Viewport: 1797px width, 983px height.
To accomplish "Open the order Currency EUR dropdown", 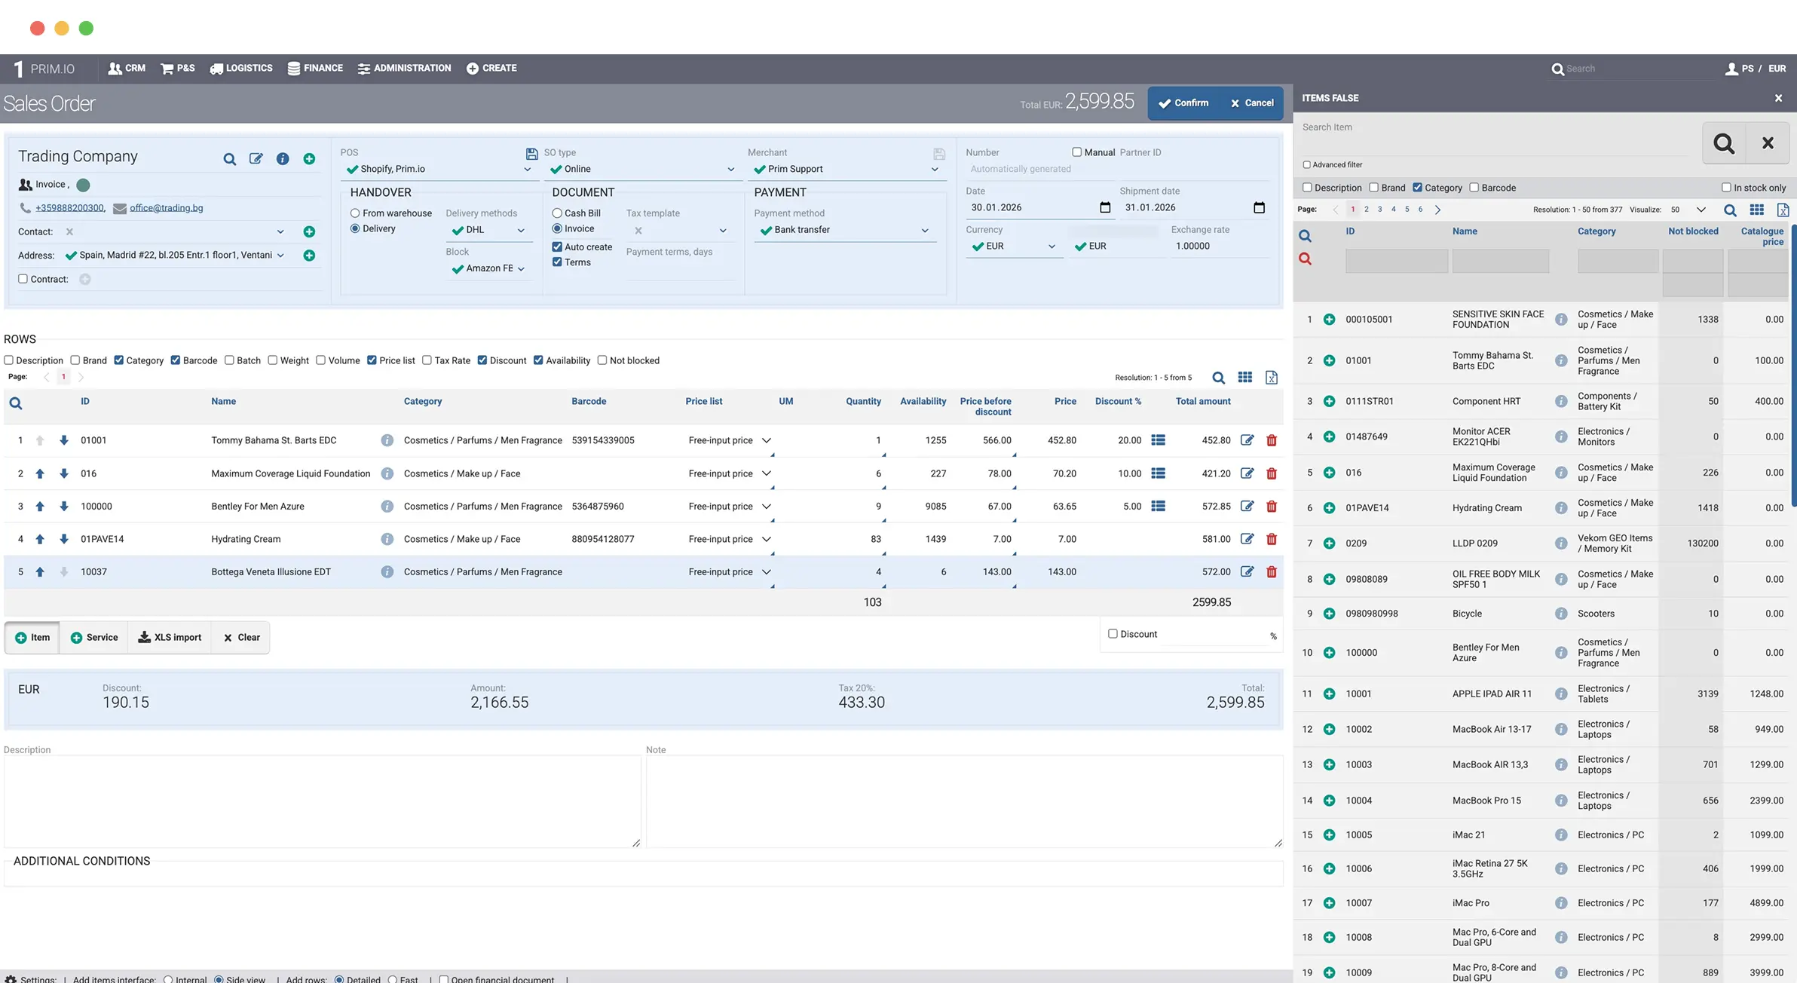I will [x=1014, y=247].
